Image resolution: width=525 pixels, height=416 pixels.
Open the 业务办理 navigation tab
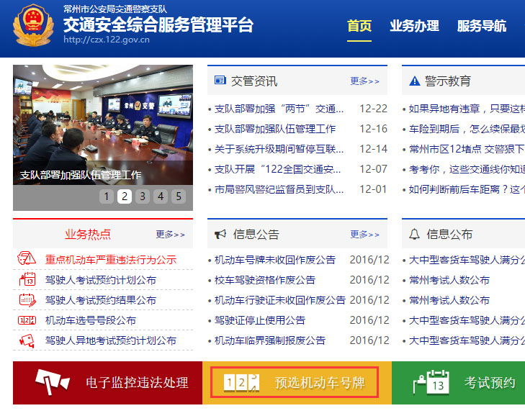(x=414, y=26)
